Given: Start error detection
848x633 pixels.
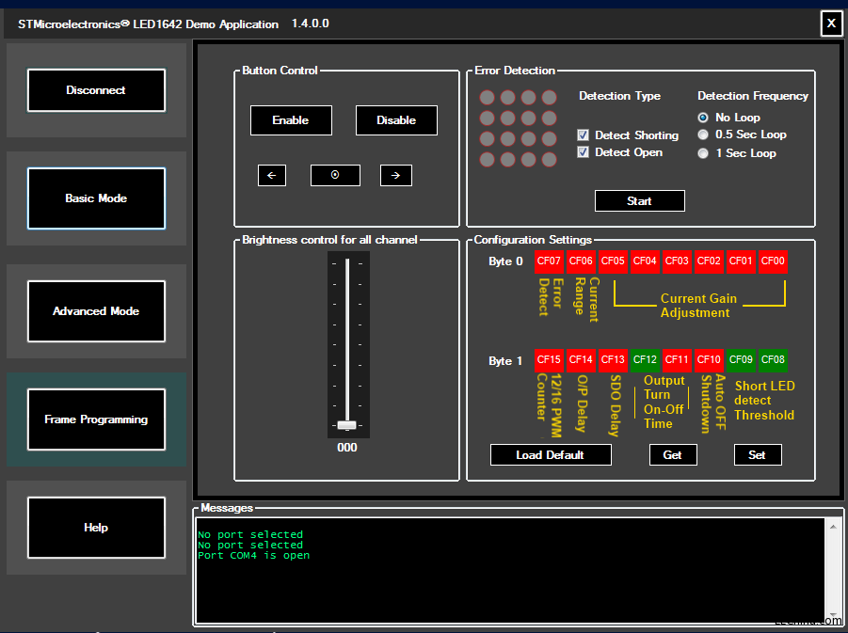Looking at the screenshot, I should [x=640, y=201].
